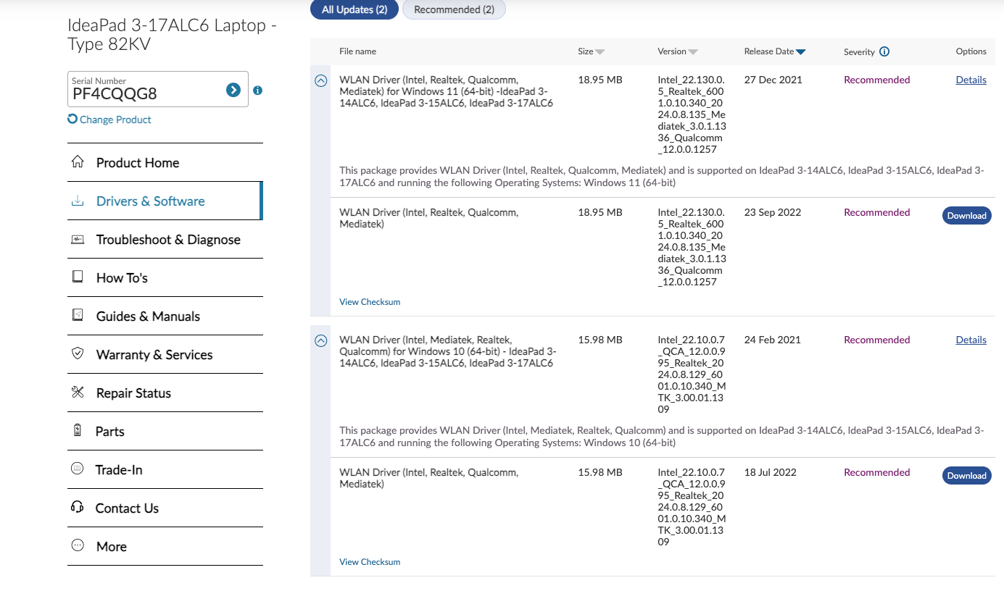The image size is (1004, 591).
Task: Click the Contact Us headset icon
Action: pyautogui.click(x=78, y=507)
